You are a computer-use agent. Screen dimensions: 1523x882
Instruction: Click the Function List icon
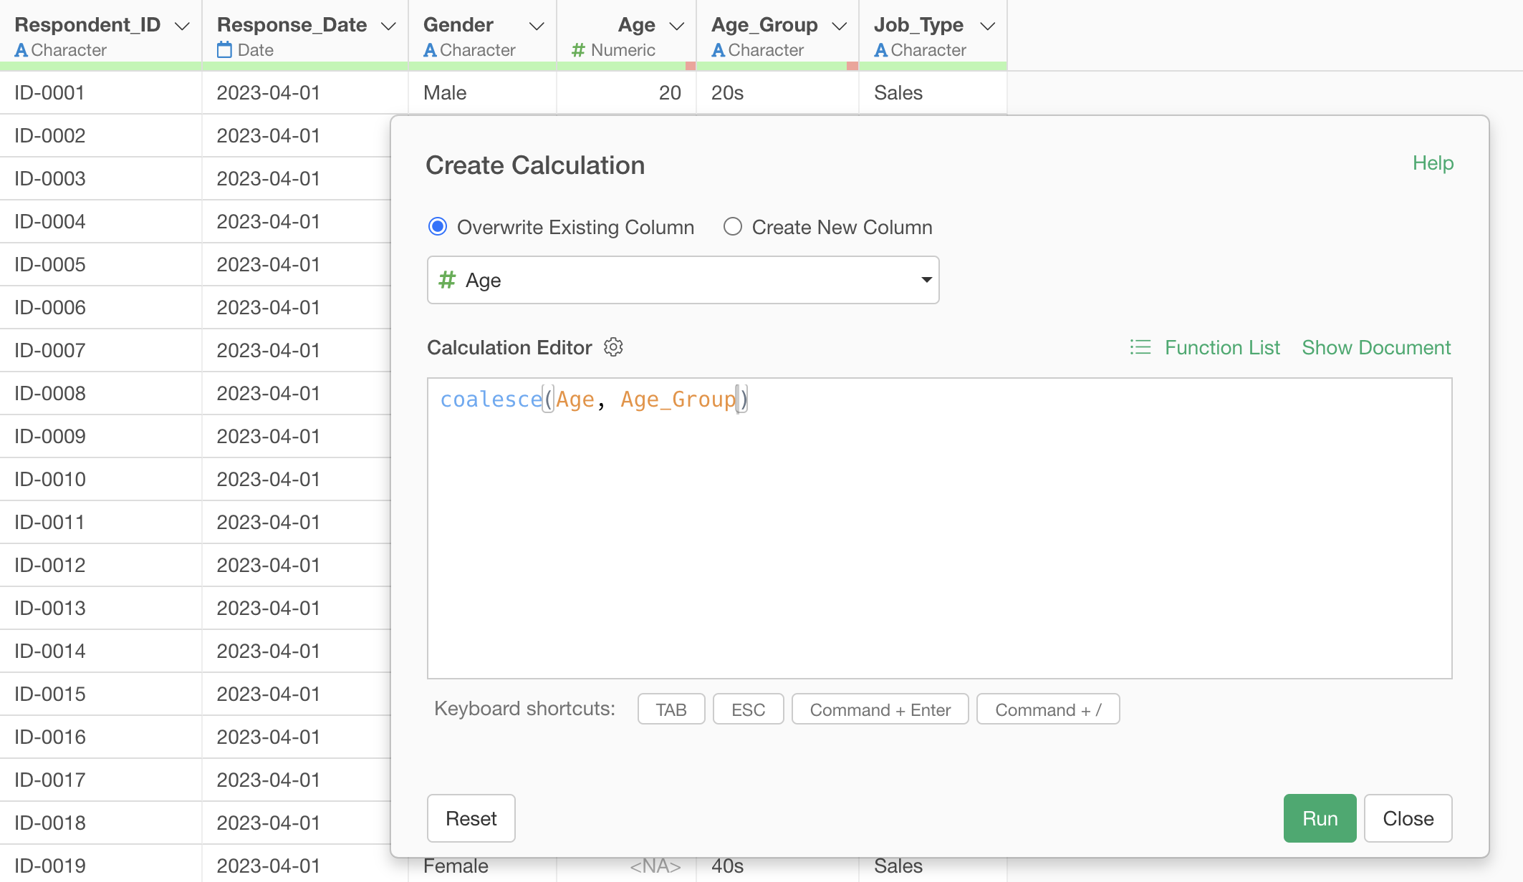click(x=1140, y=347)
